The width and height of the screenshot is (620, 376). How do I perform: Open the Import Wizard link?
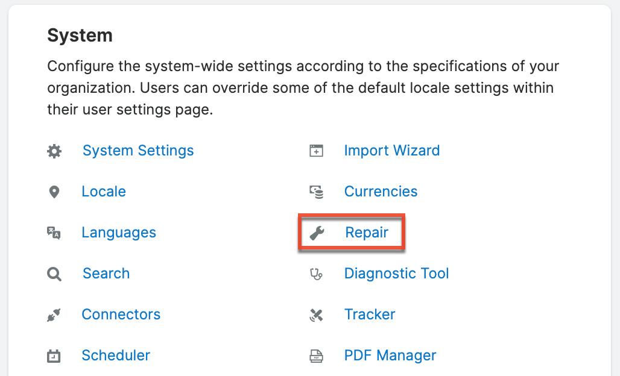(x=392, y=151)
